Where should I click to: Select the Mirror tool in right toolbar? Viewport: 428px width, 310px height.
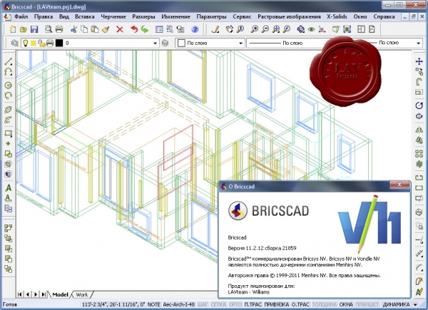(419, 130)
